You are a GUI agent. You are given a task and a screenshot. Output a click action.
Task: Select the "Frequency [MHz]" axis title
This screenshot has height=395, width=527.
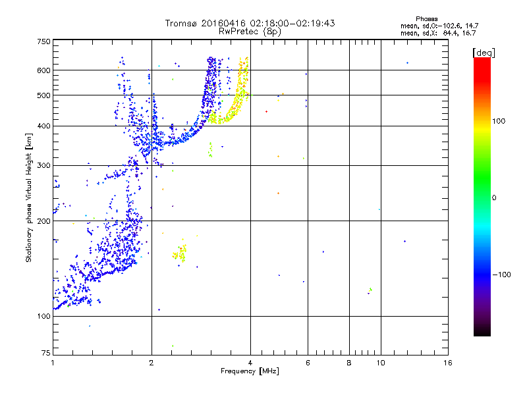point(250,371)
